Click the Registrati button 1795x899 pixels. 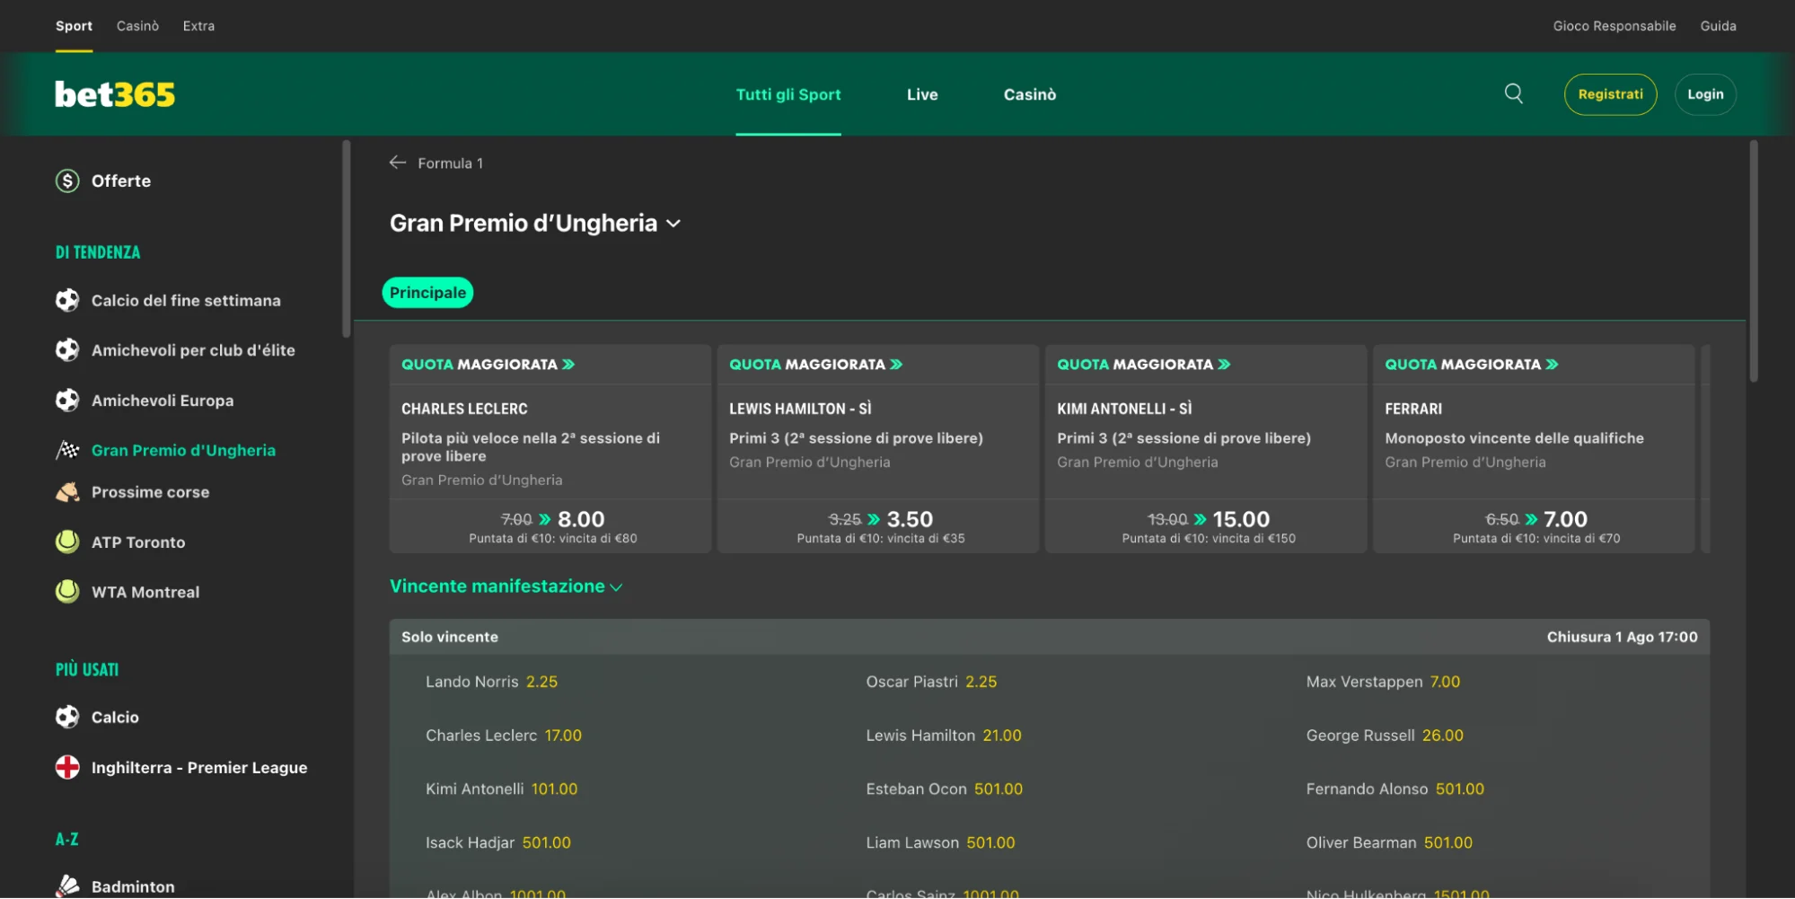(x=1610, y=94)
